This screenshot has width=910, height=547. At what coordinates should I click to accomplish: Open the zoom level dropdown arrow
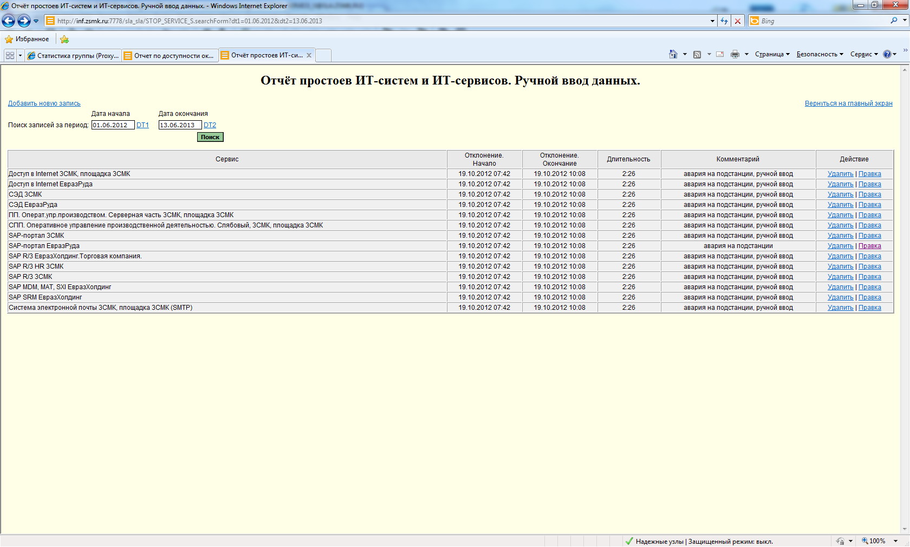point(895,541)
